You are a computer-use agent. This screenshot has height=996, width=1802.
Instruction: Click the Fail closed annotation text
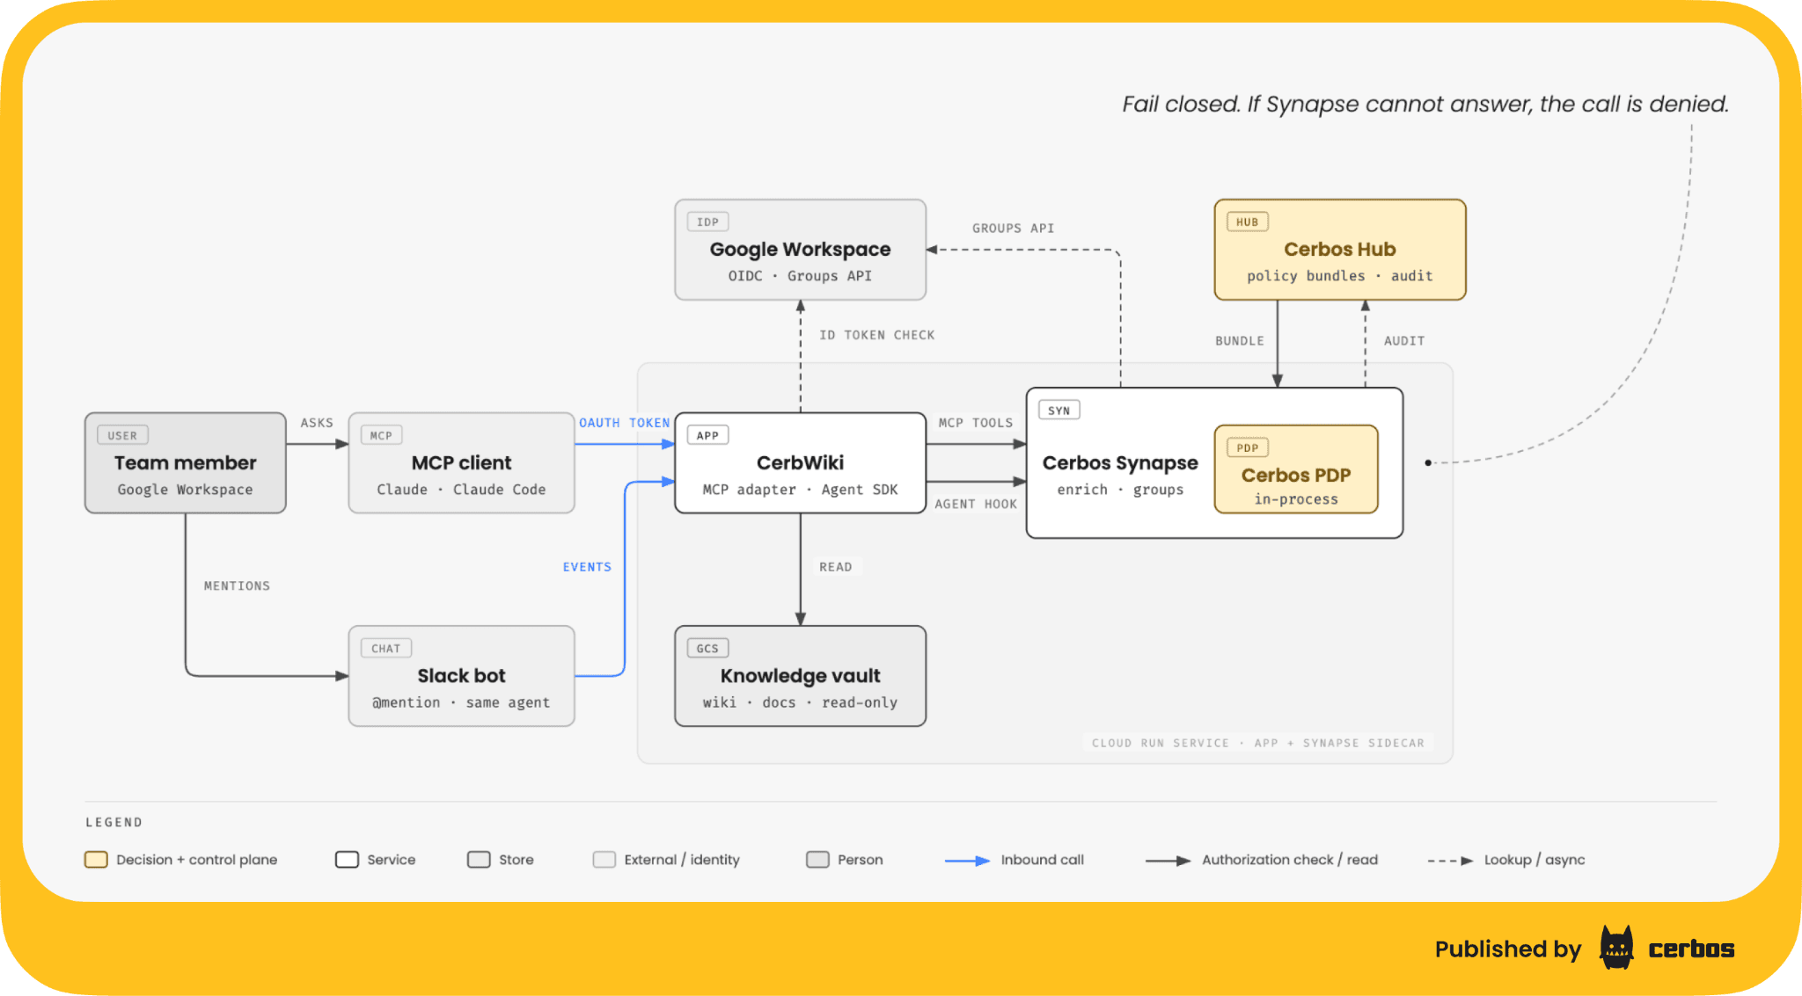[x=1425, y=104]
